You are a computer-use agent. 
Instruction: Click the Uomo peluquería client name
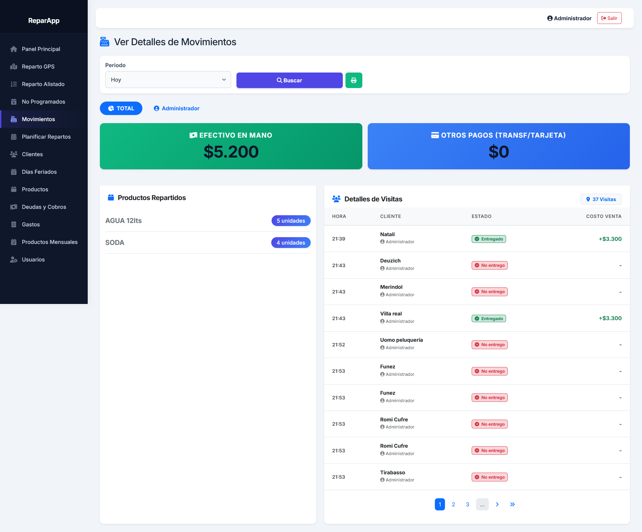[x=401, y=340]
